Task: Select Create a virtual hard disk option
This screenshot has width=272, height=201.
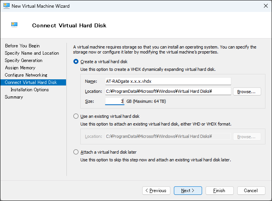Action: coord(76,62)
